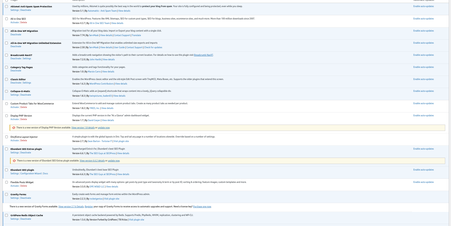Open Docs link under Ebundant SEO plugin
This screenshot has height=226, width=451.
[45, 174]
